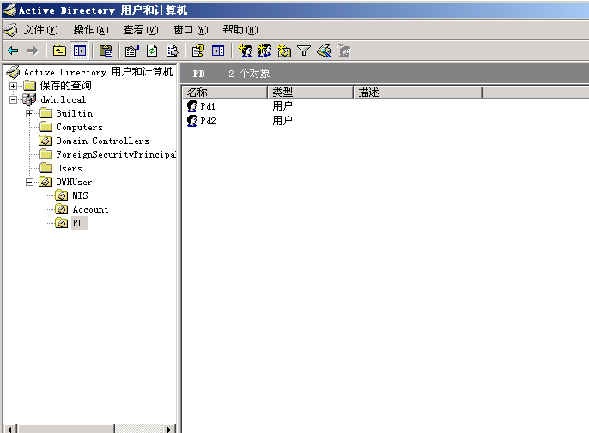Select the Builtin container

[75, 113]
